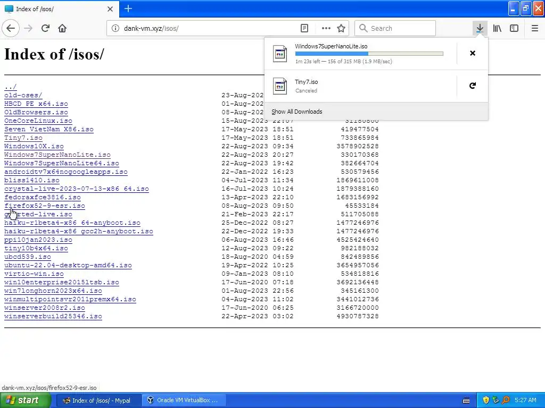Open a new tab with plus button

click(x=128, y=8)
